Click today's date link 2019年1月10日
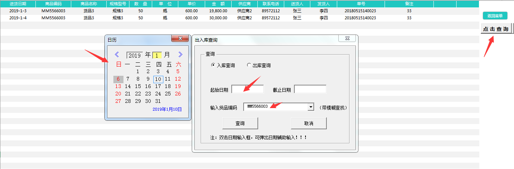 click(167, 109)
